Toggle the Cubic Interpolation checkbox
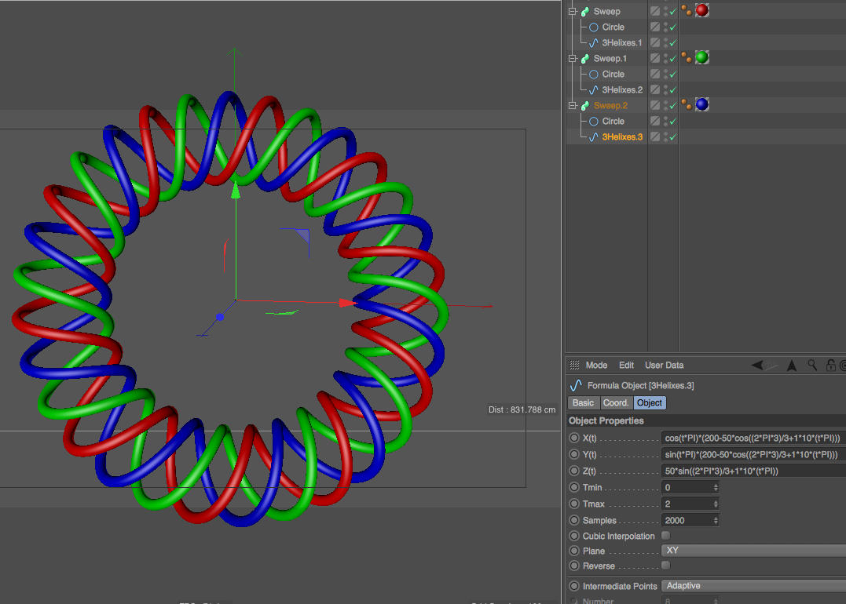Screen dimensions: 846x604 coord(665,535)
